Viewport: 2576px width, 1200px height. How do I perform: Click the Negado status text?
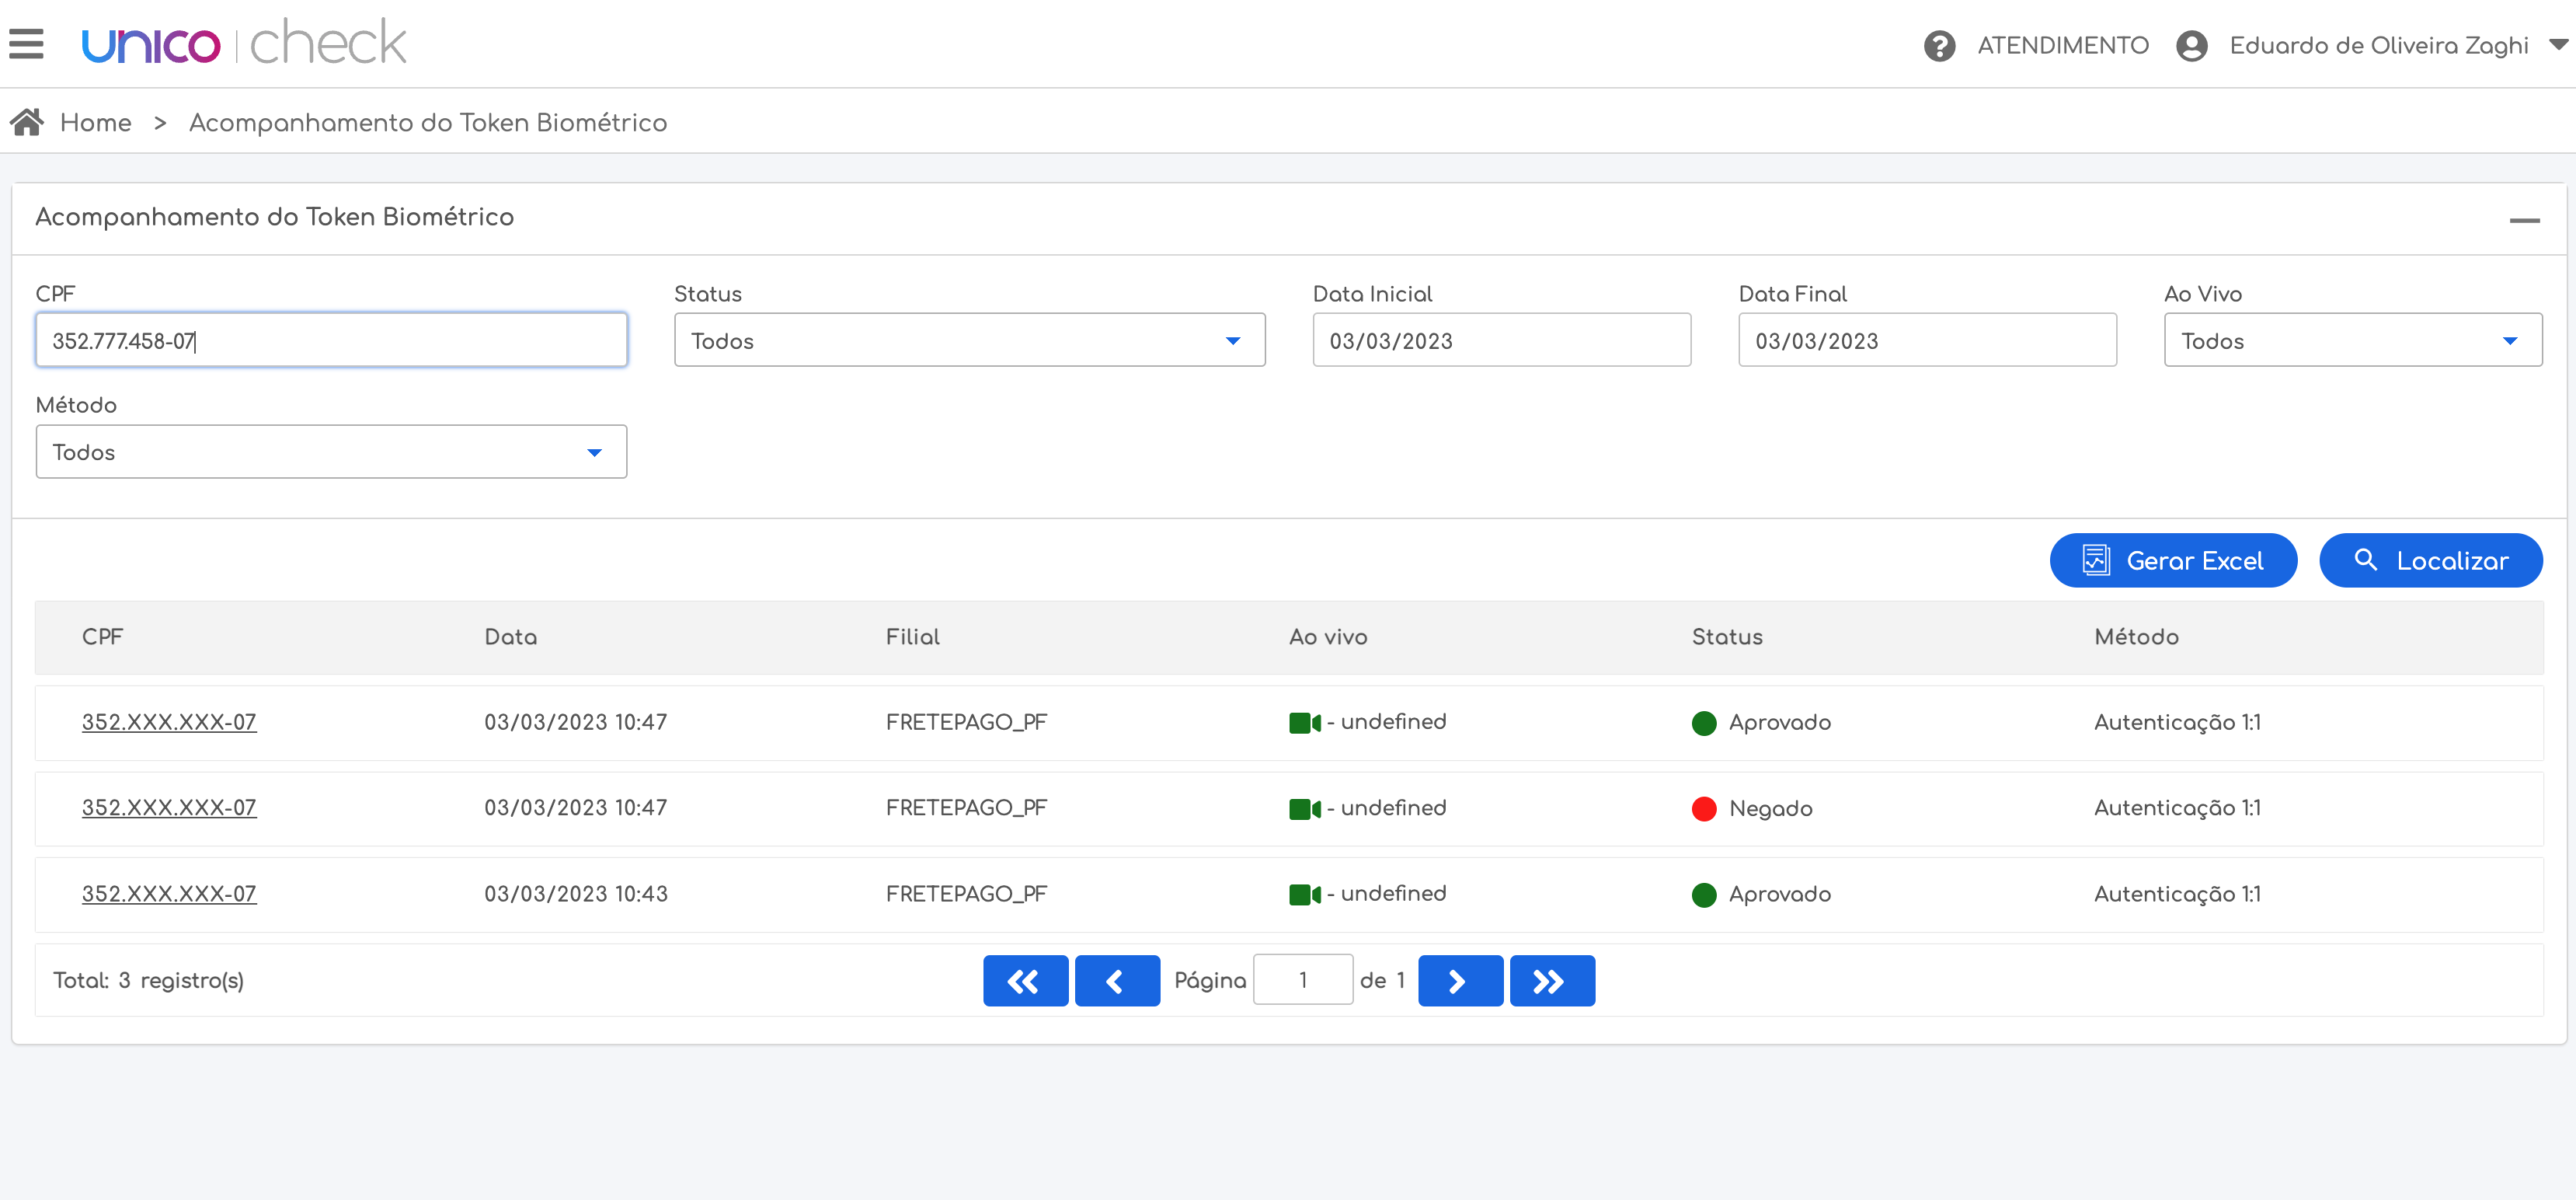pos(1771,808)
